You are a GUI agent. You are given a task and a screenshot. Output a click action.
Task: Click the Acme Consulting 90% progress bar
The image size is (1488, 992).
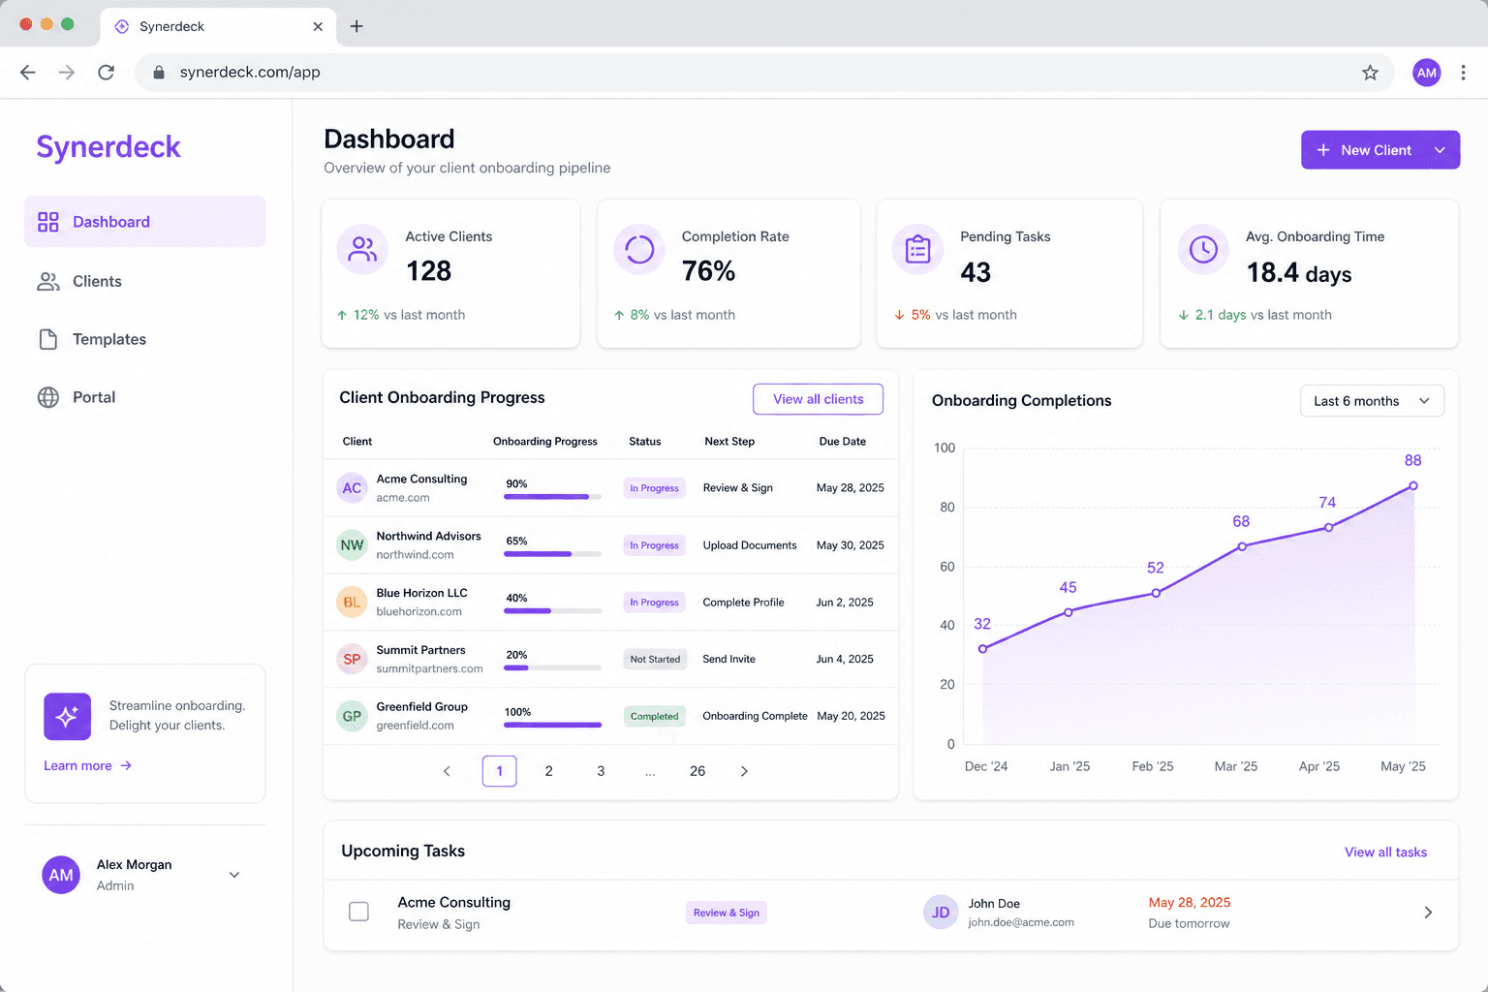coord(552,497)
